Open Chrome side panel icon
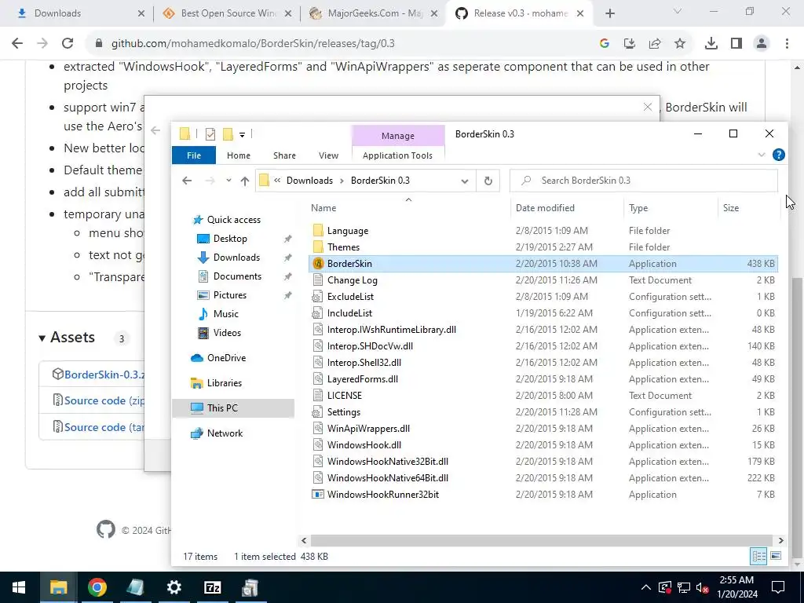The height and width of the screenshot is (603, 804). coord(736,44)
